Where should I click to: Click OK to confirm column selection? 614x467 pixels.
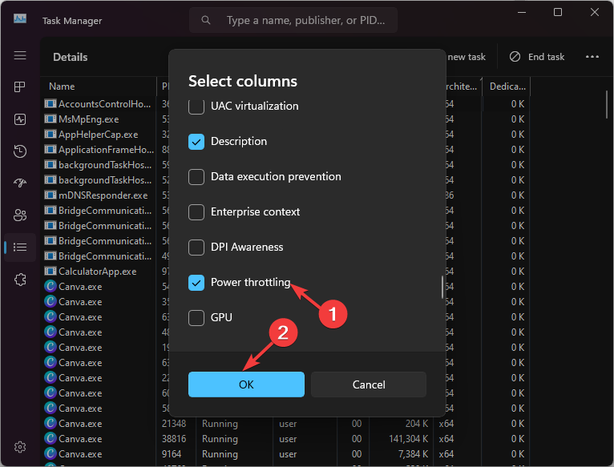[246, 384]
